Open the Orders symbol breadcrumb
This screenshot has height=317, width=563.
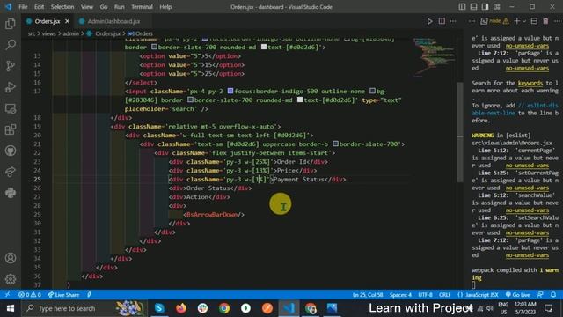141,33
